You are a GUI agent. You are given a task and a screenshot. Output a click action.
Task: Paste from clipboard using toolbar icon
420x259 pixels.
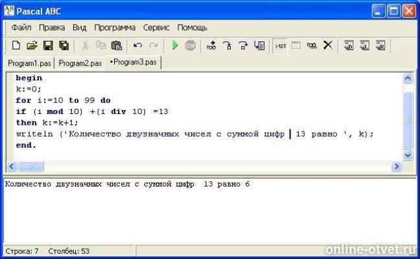point(117,45)
